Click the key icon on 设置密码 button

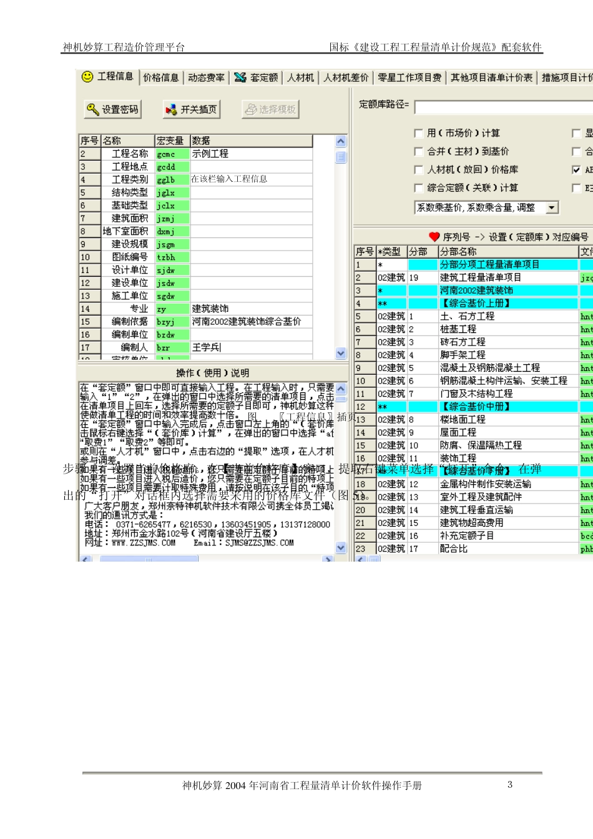coord(92,109)
